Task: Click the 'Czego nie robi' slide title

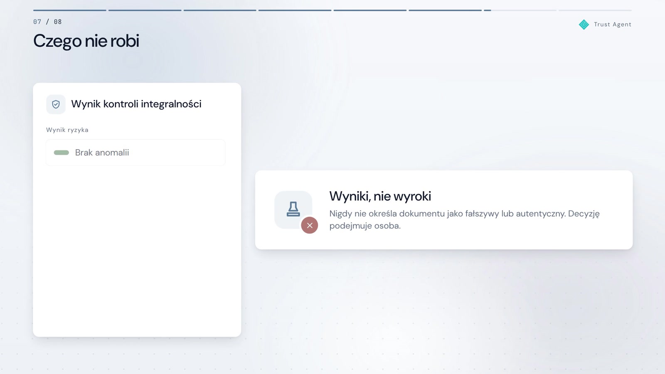Action: (86, 41)
